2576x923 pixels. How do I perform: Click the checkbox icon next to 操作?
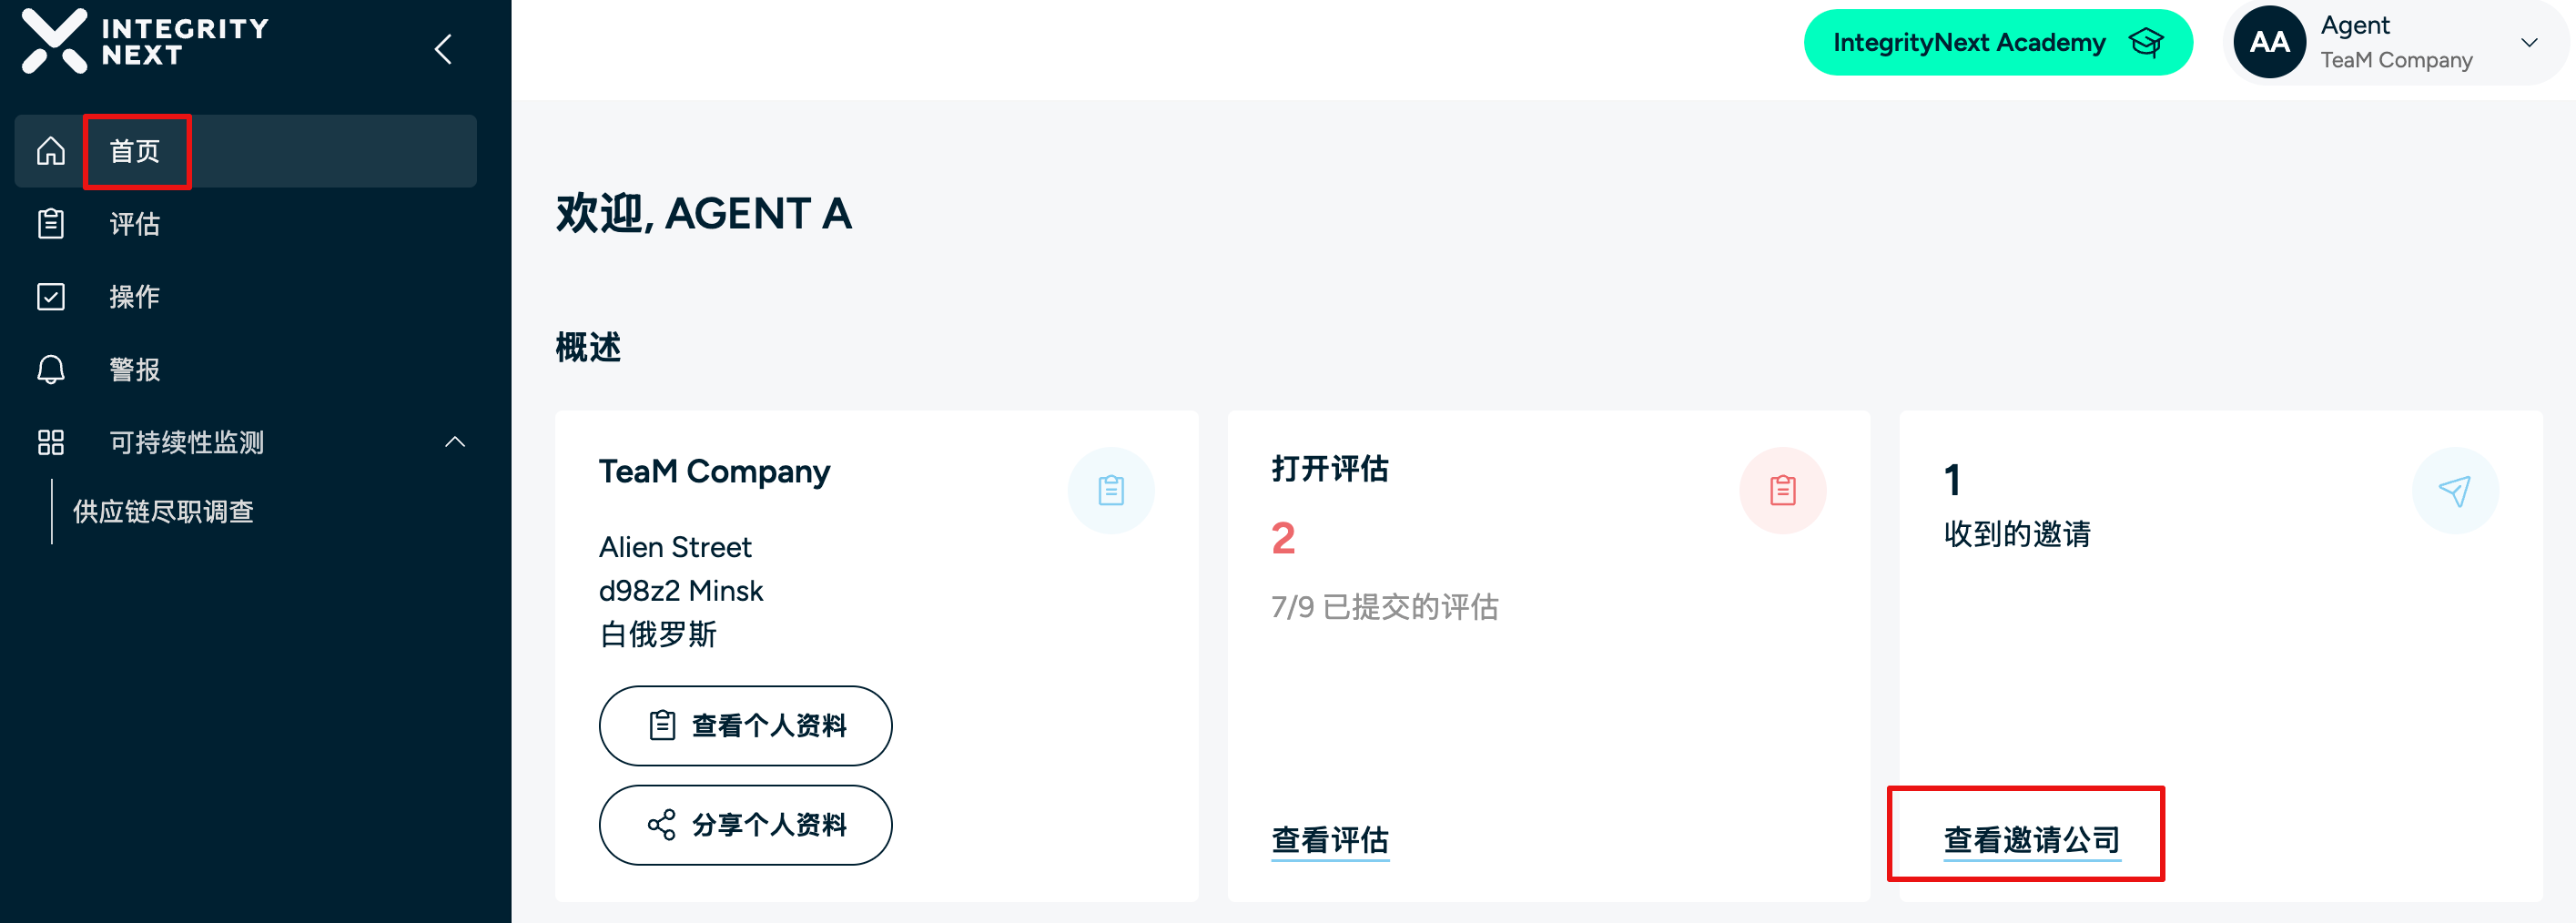[x=51, y=297]
